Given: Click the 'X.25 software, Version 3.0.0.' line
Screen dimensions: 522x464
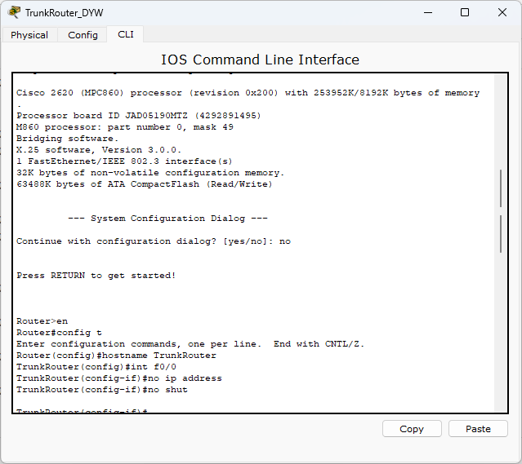Looking at the screenshot, I should (x=99, y=150).
